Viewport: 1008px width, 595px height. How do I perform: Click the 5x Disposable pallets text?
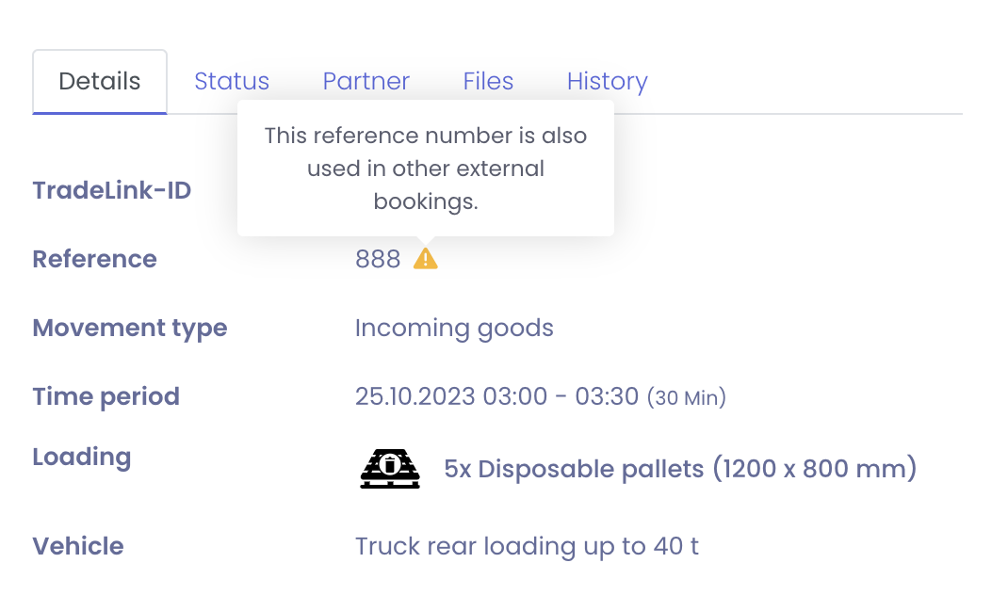(x=679, y=469)
